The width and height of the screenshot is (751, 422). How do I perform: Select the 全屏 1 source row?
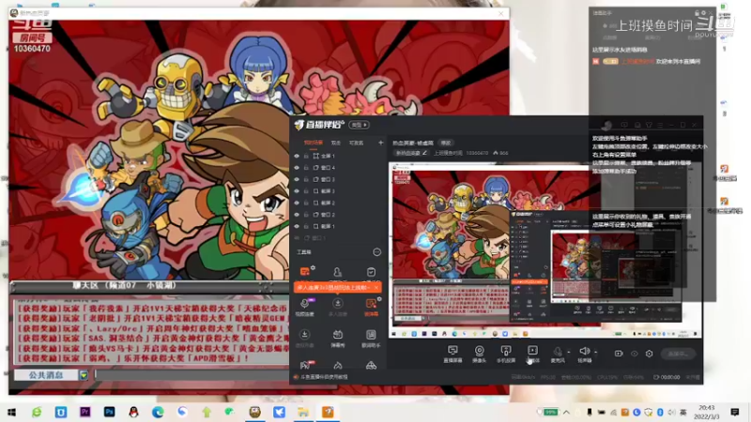click(338, 156)
